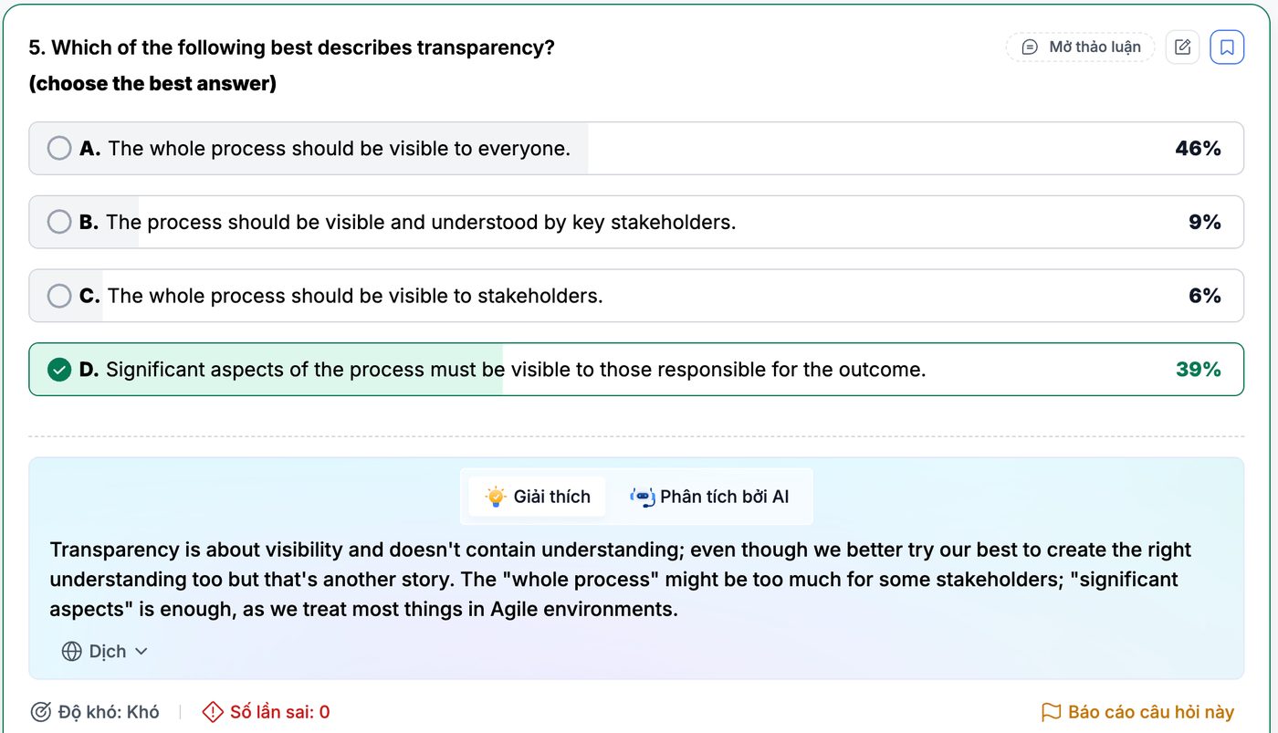Image resolution: width=1278 pixels, height=733 pixels.
Task: Click the lightbulb icon in Giải thích
Action: pos(496,497)
